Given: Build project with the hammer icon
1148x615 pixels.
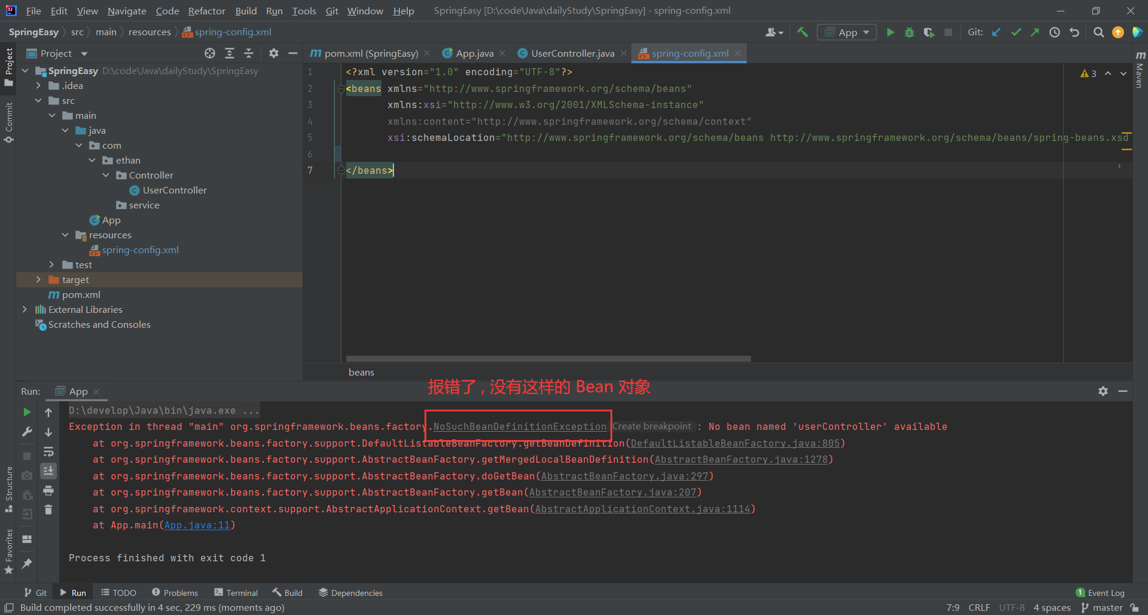Looking at the screenshot, I should pos(803,32).
